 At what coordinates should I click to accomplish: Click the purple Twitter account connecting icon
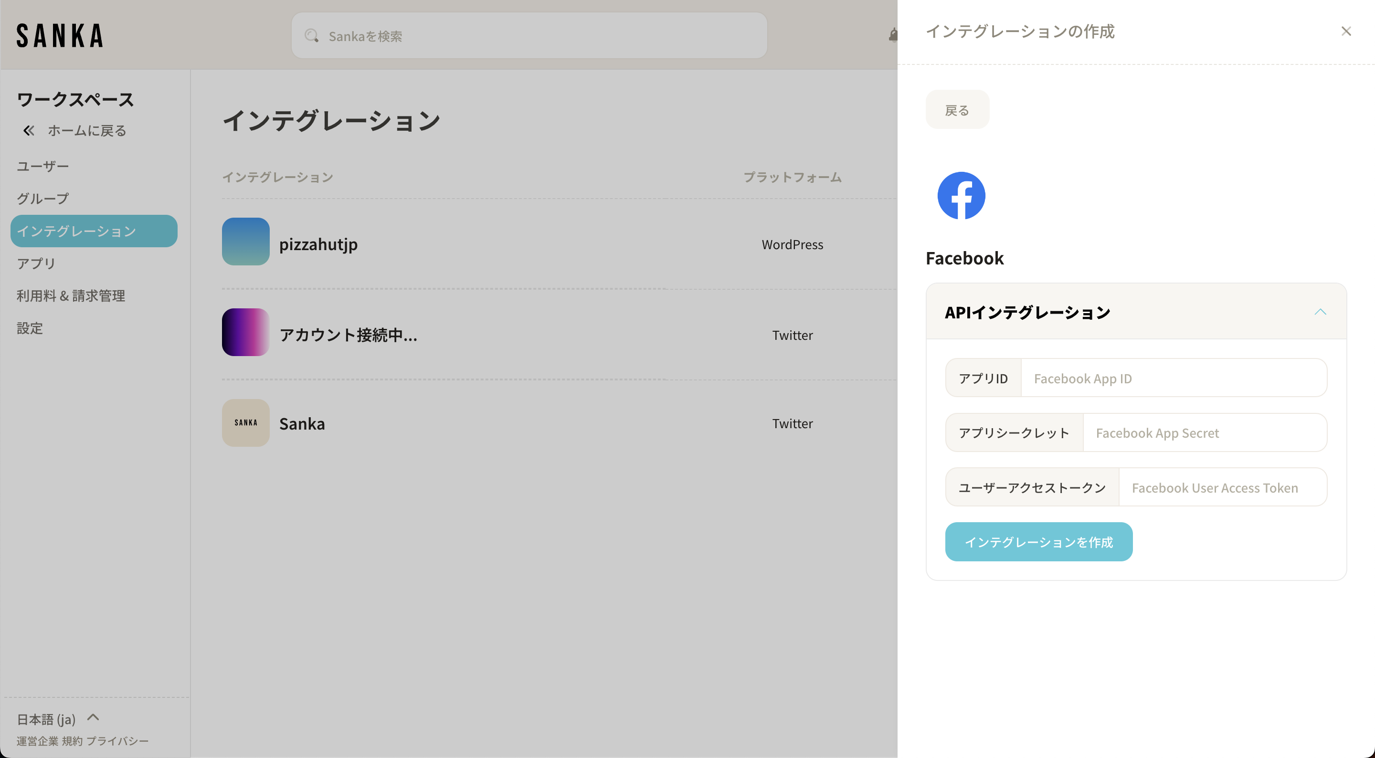[245, 332]
